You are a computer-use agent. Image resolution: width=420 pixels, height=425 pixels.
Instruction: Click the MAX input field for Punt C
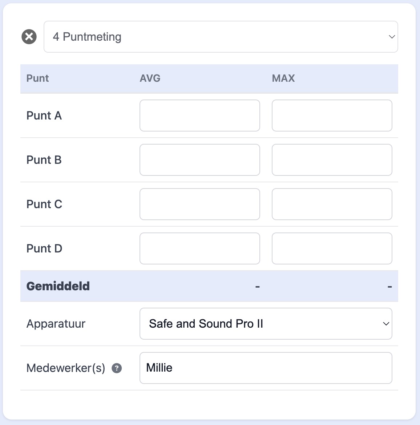click(x=332, y=204)
